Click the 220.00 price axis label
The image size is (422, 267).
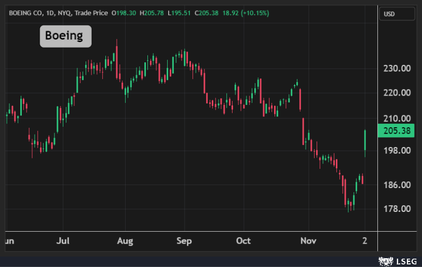pos(397,93)
